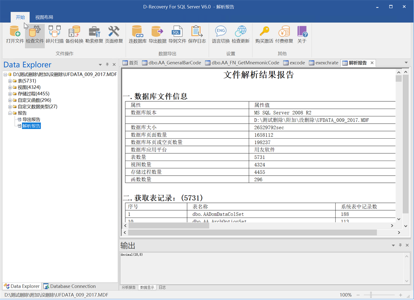Close the 解析报告 tab
The image size is (414, 300).
372,63
